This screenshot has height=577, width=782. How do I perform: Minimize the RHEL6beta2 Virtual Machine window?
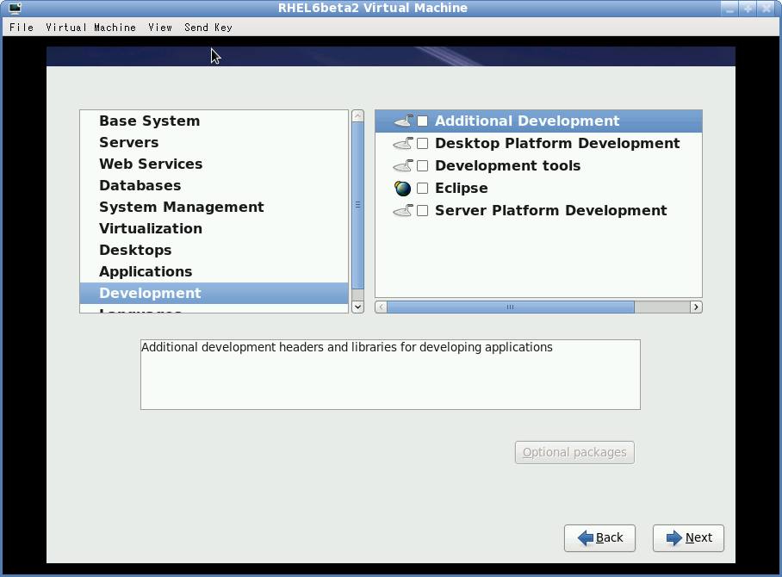click(729, 9)
